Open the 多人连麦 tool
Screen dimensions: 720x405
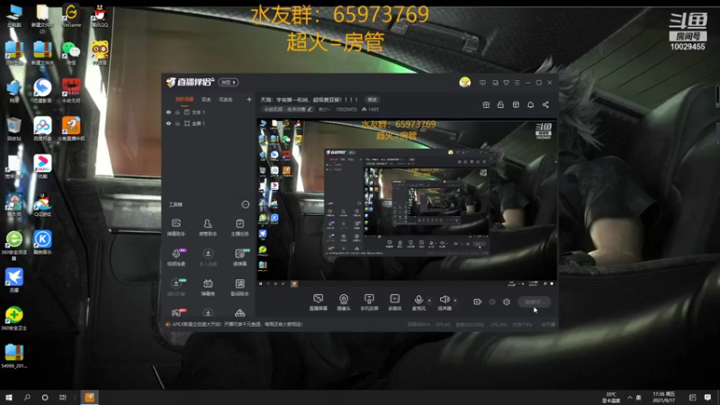(x=208, y=257)
